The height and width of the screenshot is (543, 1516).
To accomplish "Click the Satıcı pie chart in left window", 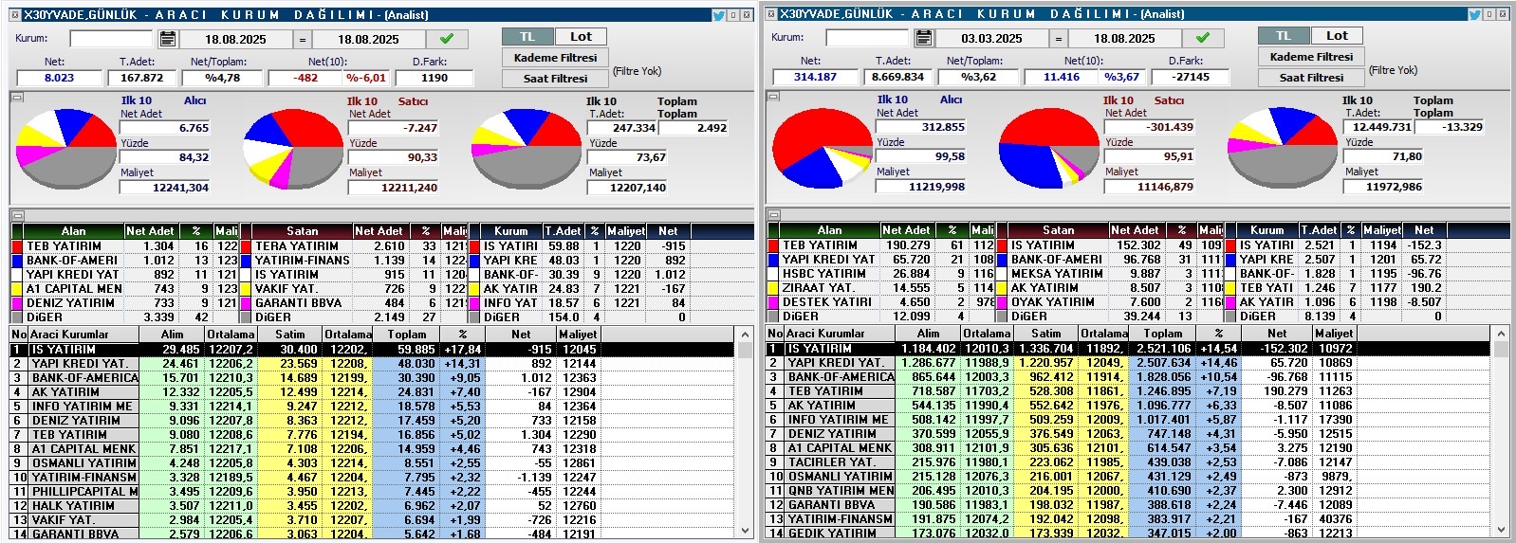I will point(294,149).
